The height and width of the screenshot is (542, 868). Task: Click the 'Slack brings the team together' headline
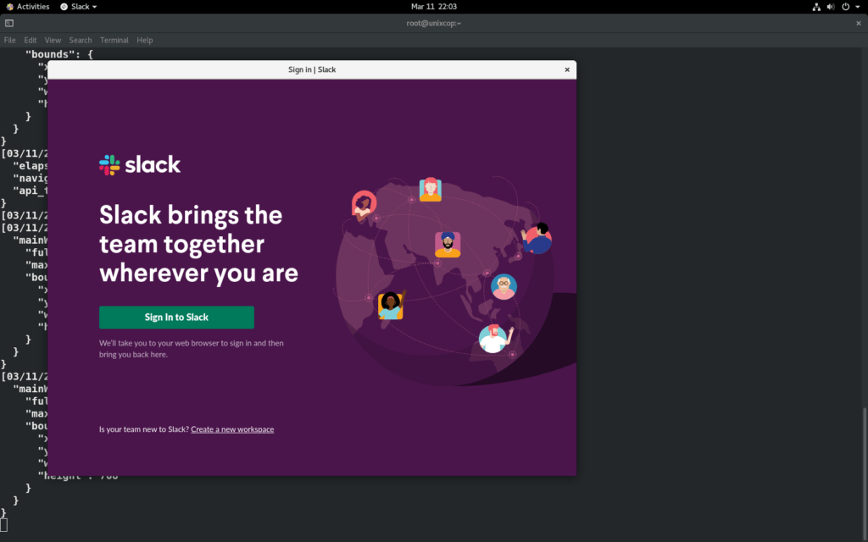point(198,244)
